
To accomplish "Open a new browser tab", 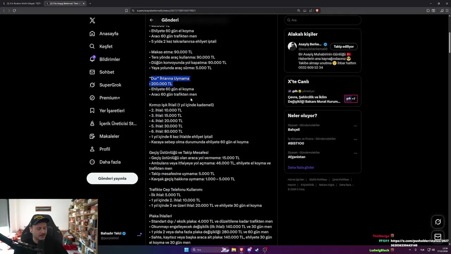I will pyautogui.click(x=90, y=4).
